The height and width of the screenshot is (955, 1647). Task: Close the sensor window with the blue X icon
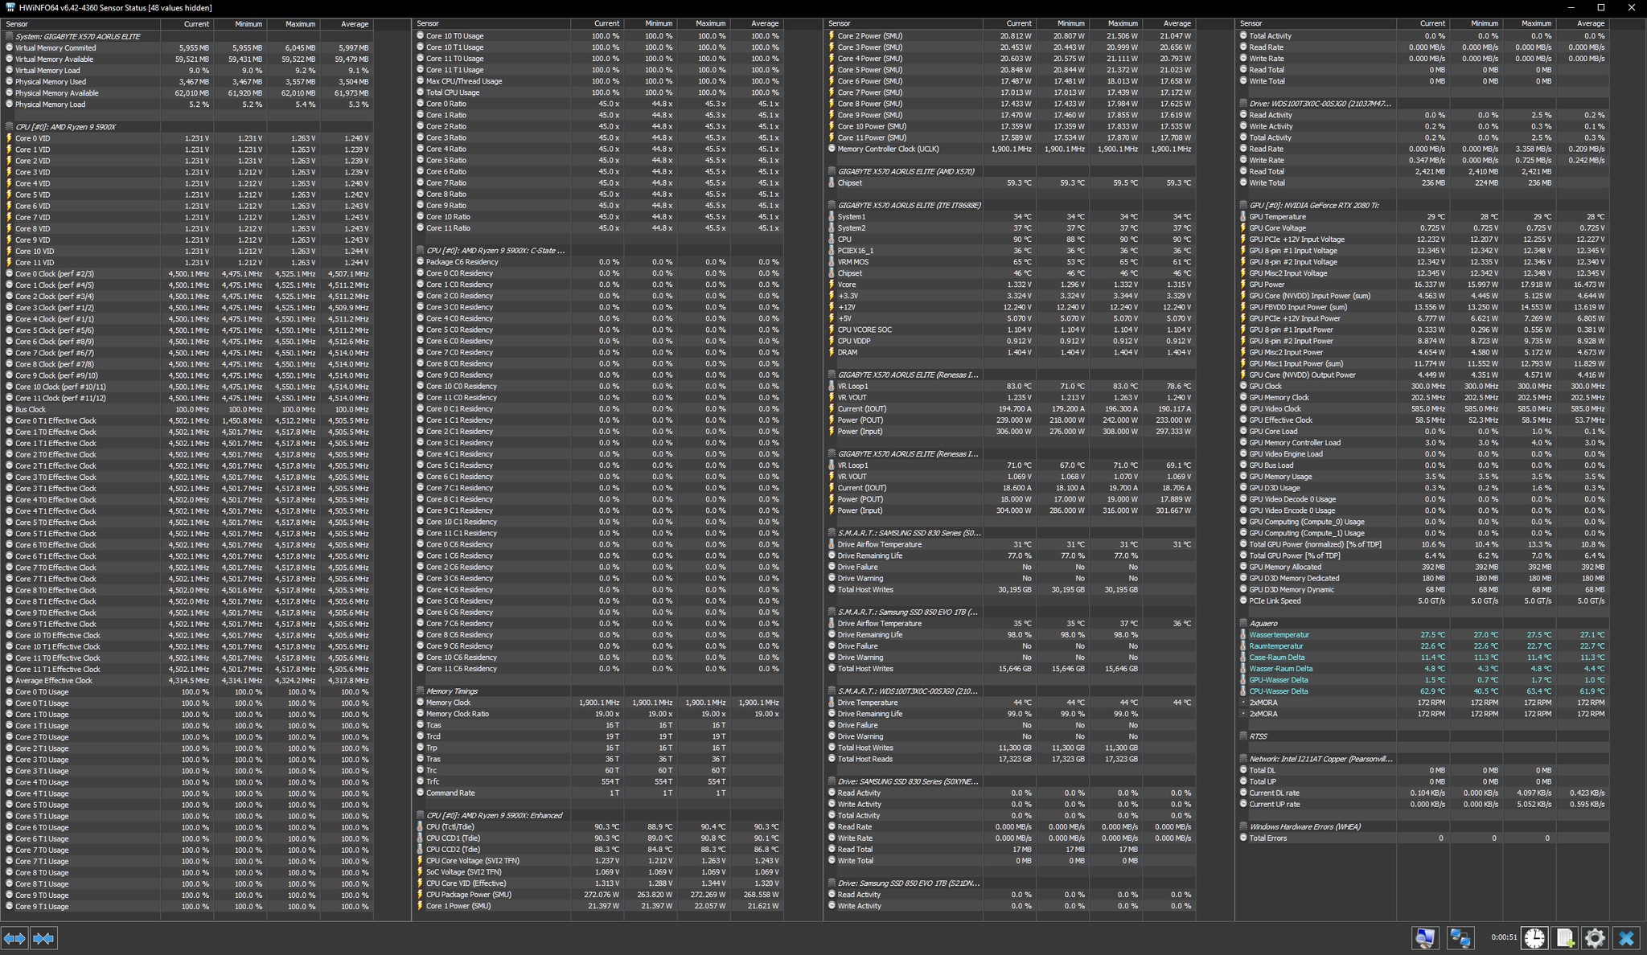1625,938
